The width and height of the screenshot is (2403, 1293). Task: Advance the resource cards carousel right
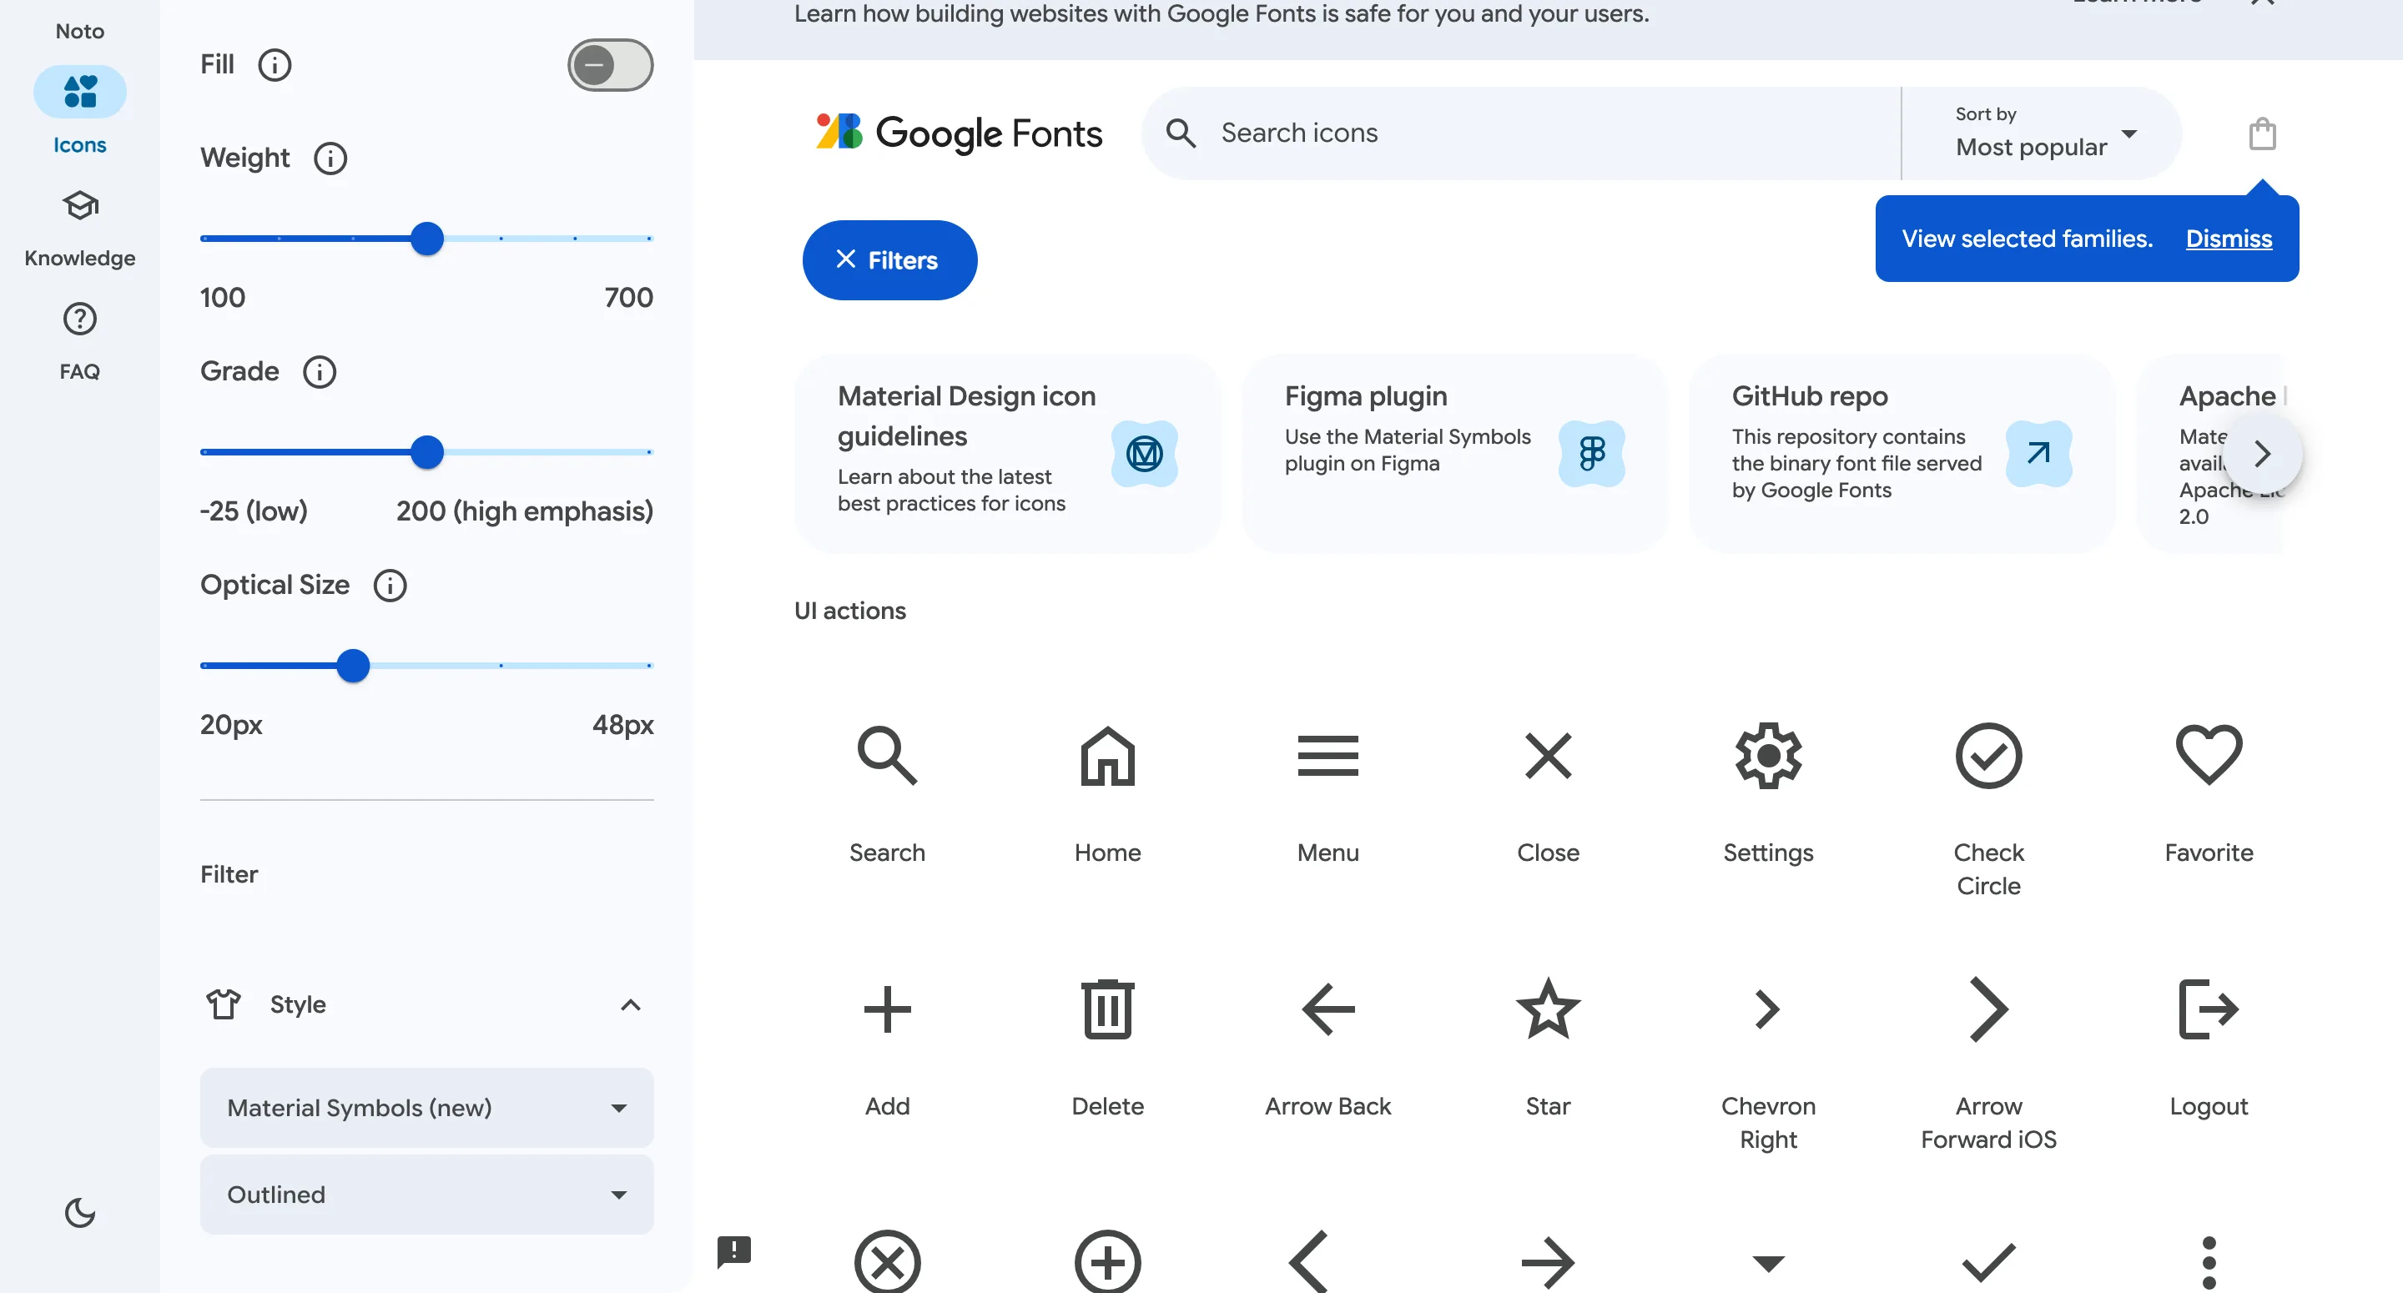[x=2261, y=454]
